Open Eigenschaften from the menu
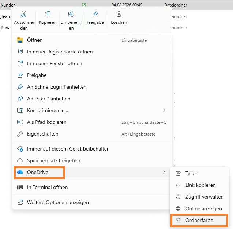This screenshot has height=229, width=233. click(92, 134)
